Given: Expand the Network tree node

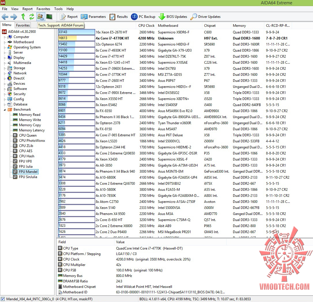Looking at the screenshot, I should click(x=5, y=73).
